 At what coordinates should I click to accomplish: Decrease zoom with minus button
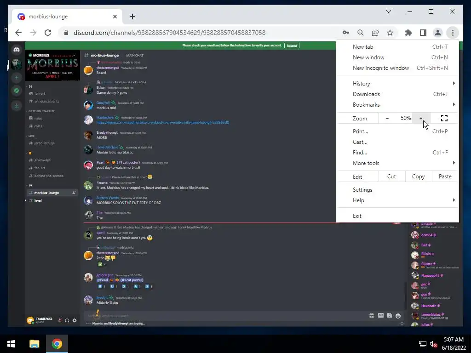tap(387, 118)
